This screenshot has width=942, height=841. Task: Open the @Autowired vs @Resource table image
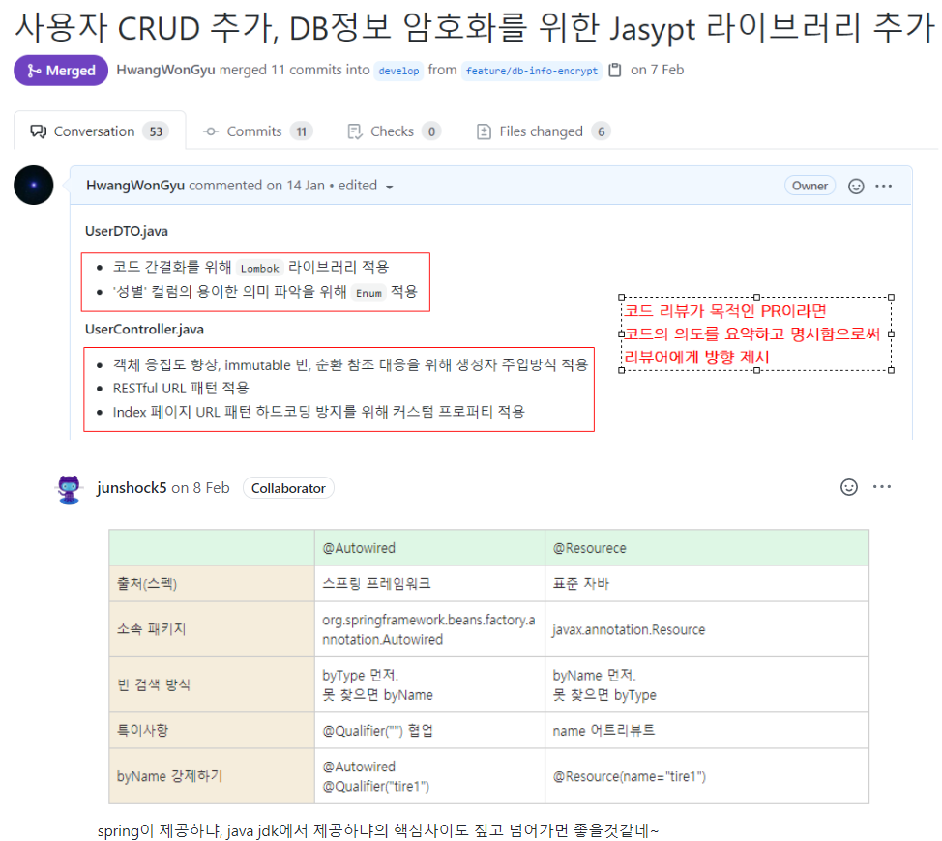tap(488, 666)
